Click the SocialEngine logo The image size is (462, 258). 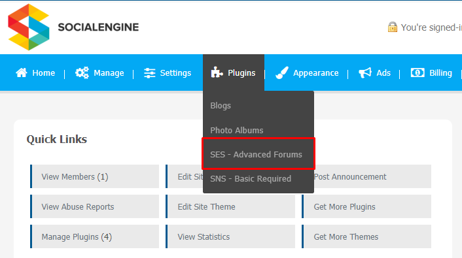click(29, 27)
